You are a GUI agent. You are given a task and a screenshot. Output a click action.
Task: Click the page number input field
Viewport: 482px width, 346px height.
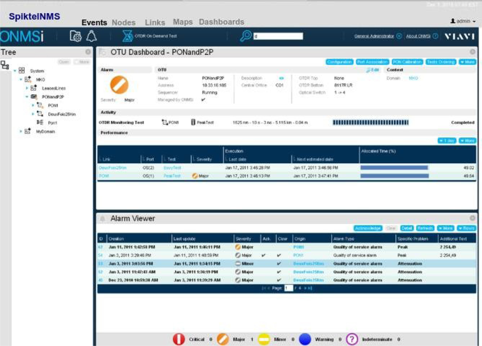(x=288, y=288)
